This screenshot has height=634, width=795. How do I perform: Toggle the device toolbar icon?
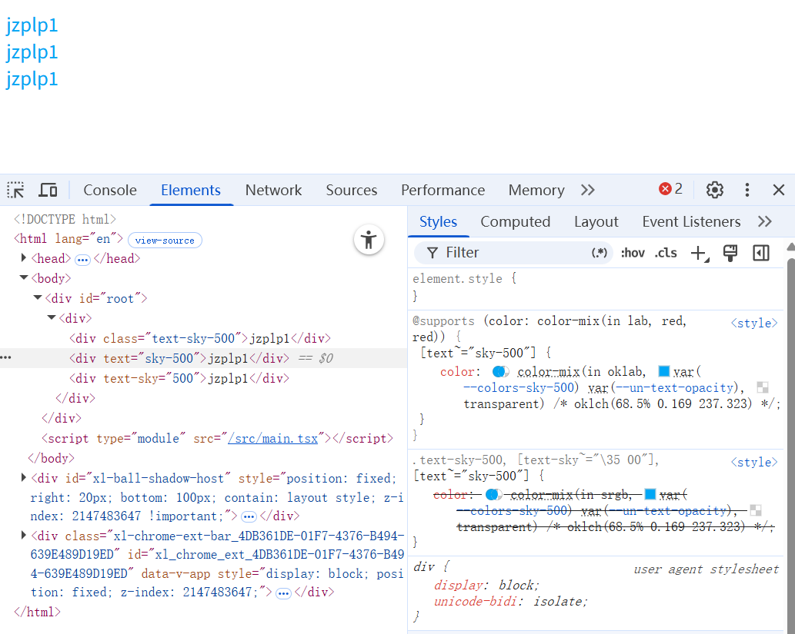48,191
